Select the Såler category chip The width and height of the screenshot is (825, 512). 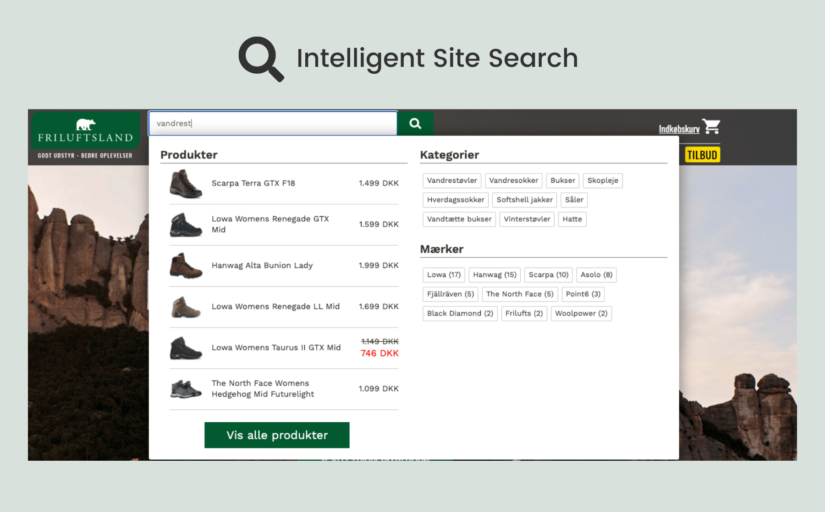(574, 200)
